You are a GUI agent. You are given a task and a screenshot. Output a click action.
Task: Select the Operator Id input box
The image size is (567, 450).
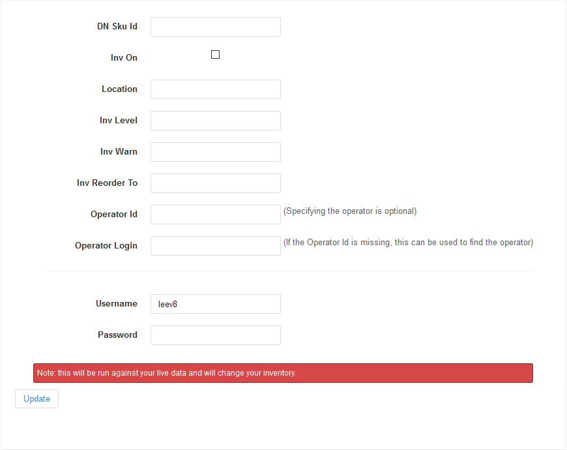215,214
